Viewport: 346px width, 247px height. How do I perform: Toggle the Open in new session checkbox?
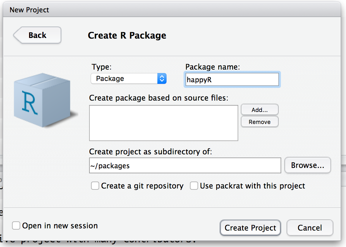pos(16,225)
